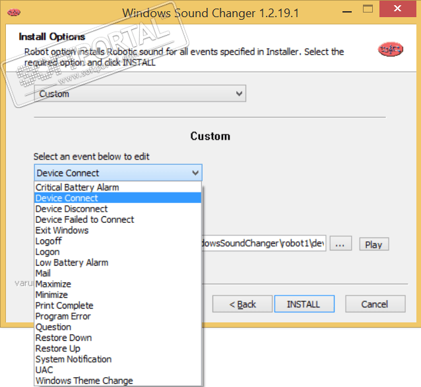Click the app icon in title bar
421x387 pixels.
(14, 13)
